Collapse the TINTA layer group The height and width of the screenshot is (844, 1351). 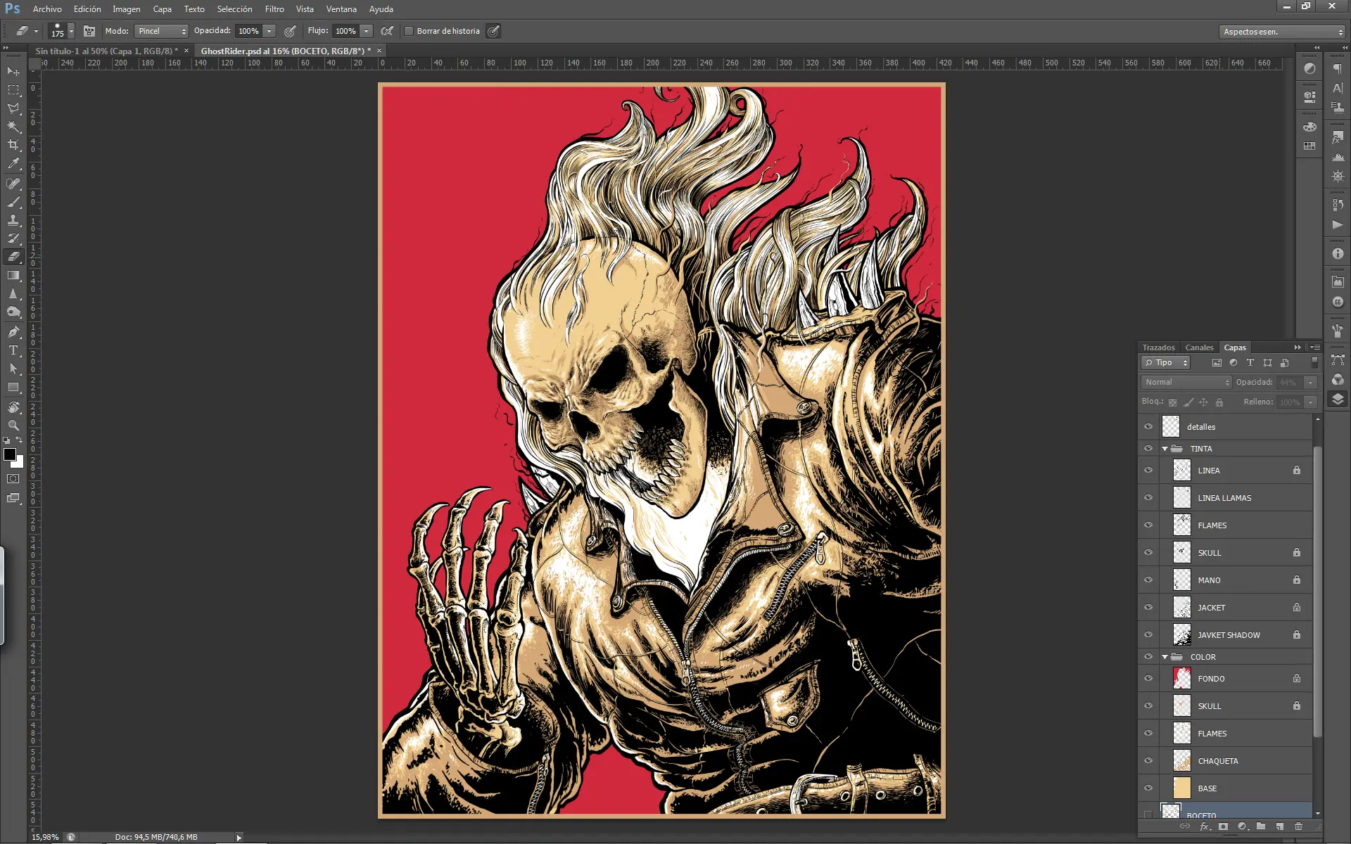(1165, 449)
